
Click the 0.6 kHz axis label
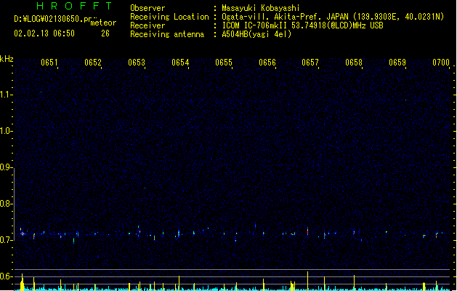6,276
